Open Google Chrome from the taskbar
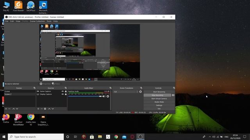The image size is (250, 140). click(x=116, y=136)
